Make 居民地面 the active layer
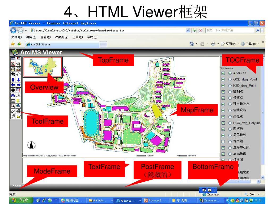 (230, 154)
